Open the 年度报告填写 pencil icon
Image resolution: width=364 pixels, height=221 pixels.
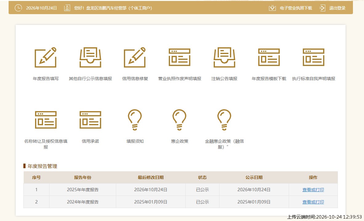click(45, 57)
